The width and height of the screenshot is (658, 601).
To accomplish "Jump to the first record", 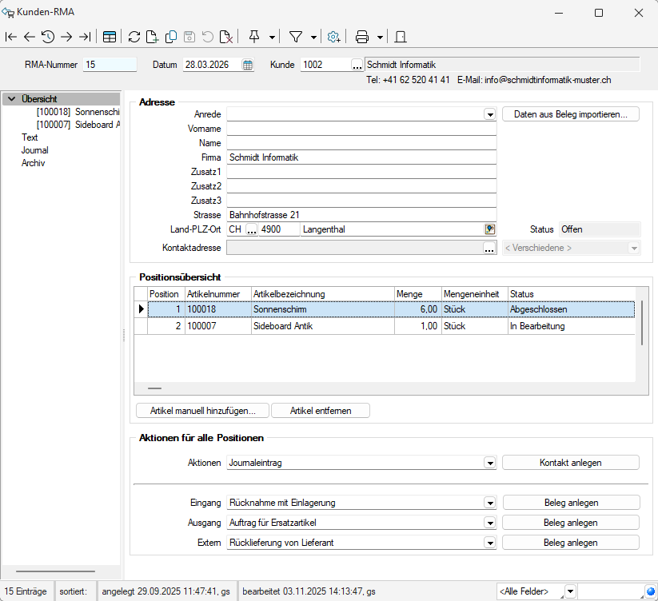I will pyautogui.click(x=11, y=37).
